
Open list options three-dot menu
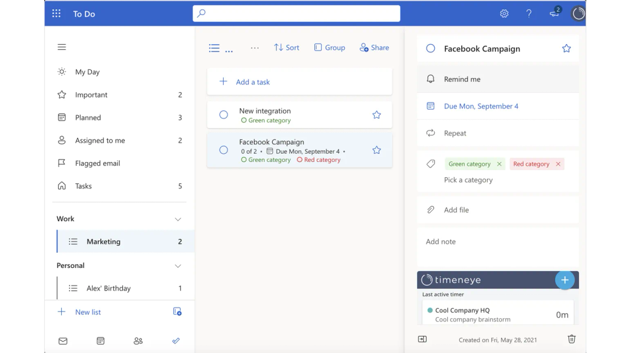click(255, 48)
